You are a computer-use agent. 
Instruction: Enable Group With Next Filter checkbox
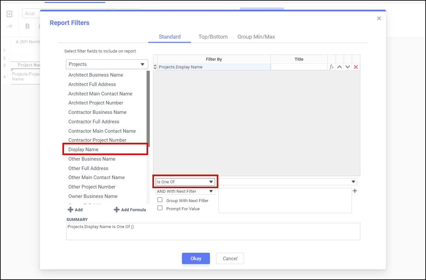160,200
